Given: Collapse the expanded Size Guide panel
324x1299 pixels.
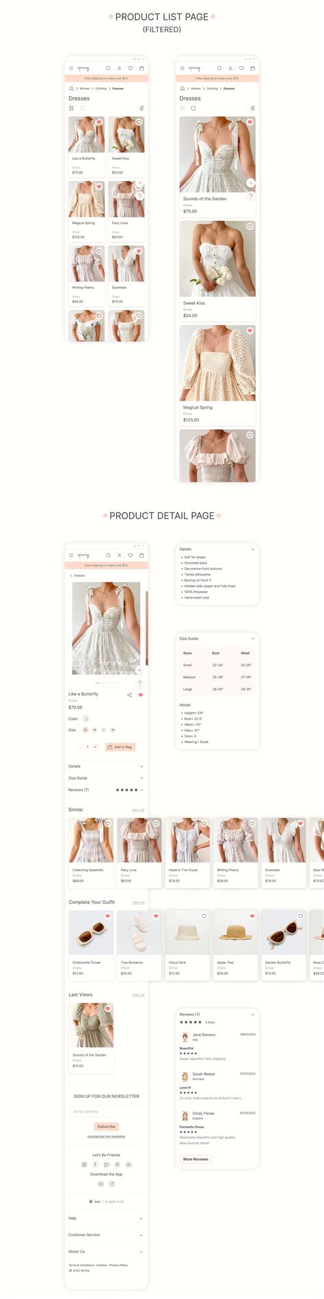Looking at the screenshot, I should coord(253,639).
